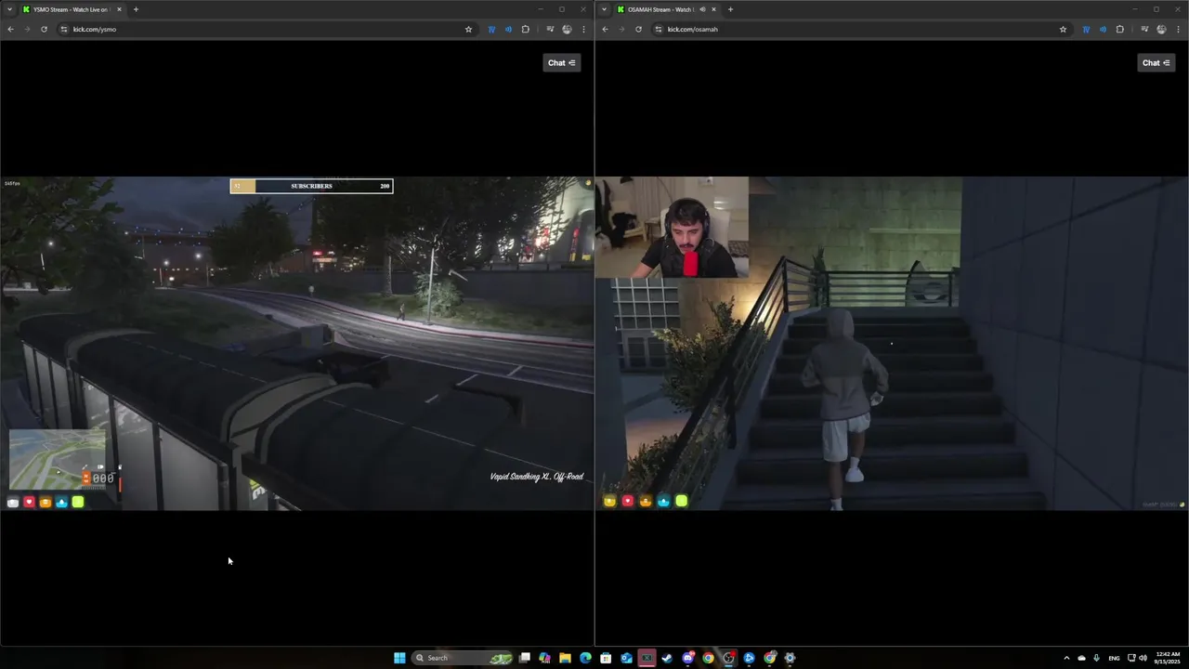Select the YSMO Stream tab
This screenshot has height=669, width=1189.
[71, 9]
